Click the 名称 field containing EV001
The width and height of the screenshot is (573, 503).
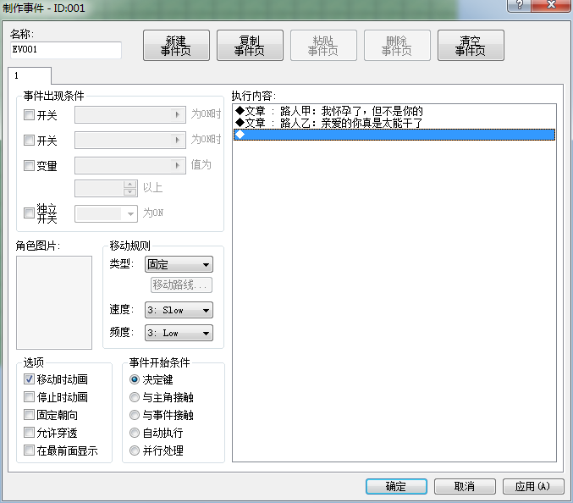tap(66, 50)
